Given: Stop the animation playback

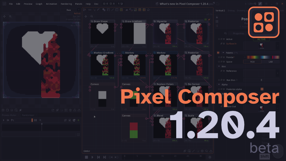Looking at the screenshot, I should coord(87,157).
